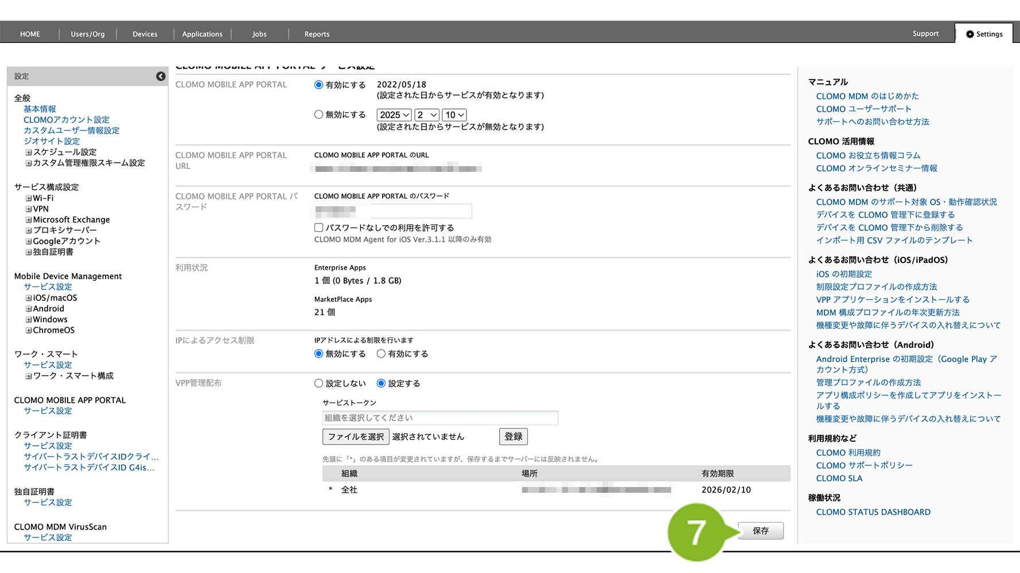Open the Devices menu tab
1020x573 pixels.
145,34
